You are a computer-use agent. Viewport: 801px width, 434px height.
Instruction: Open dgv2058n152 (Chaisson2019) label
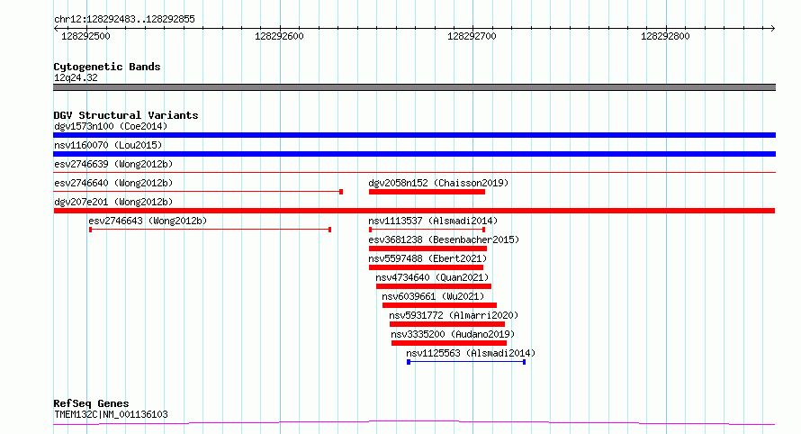(x=438, y=183)
